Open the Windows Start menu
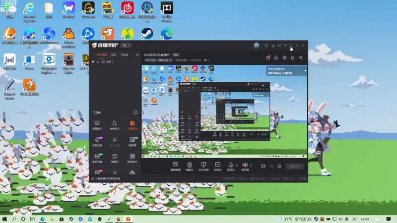This screenshot has height=223, width=397. (x=4, y=219)
